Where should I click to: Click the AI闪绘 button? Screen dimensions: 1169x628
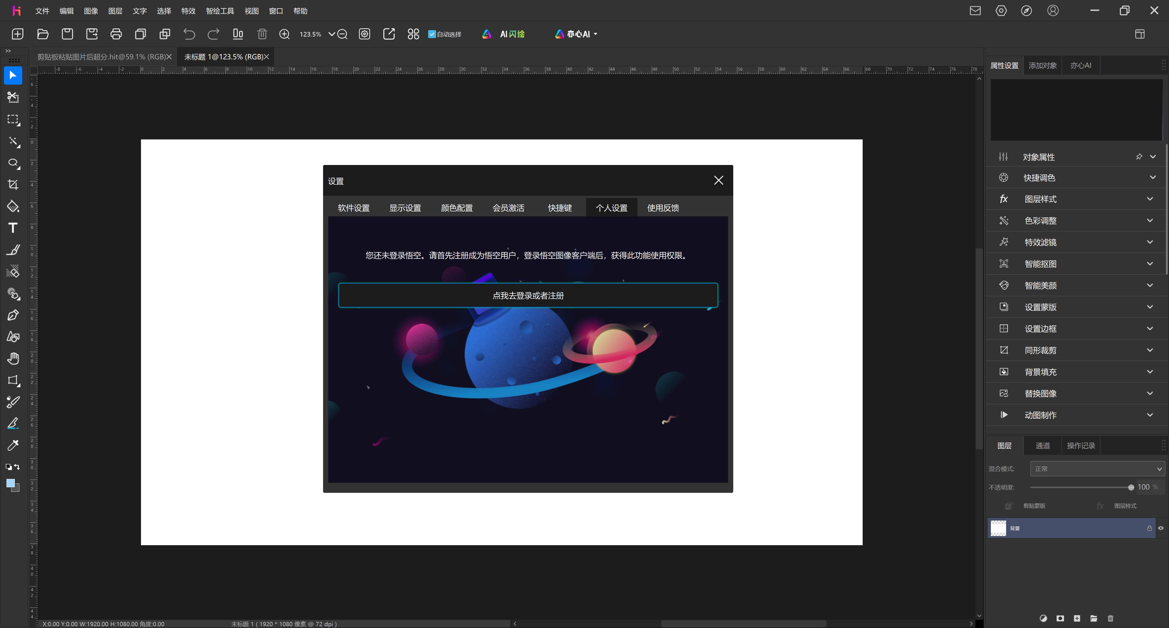[x=504, y=34]
